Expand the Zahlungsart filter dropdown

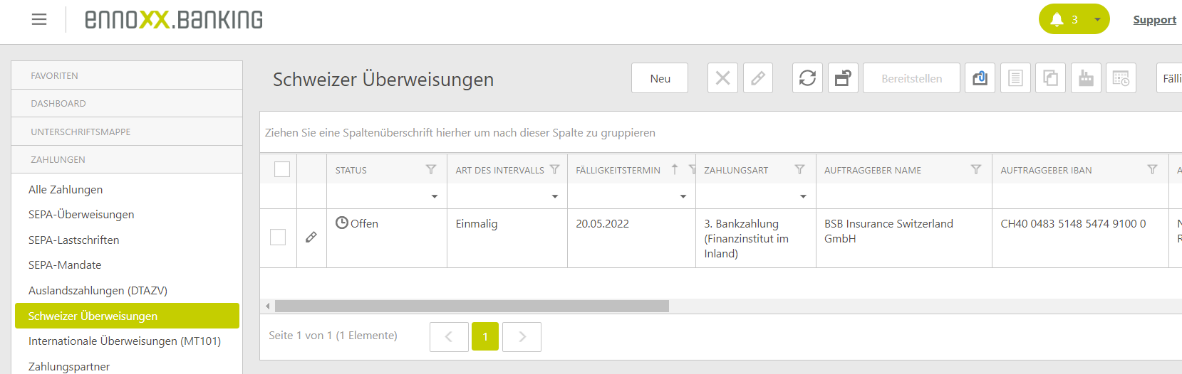click(803, 196)
